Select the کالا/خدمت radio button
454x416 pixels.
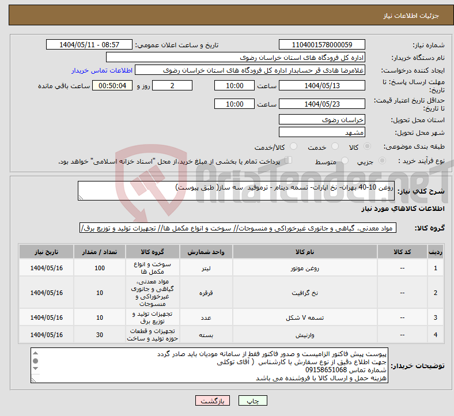pyautogui.click(x=294, y=146)
